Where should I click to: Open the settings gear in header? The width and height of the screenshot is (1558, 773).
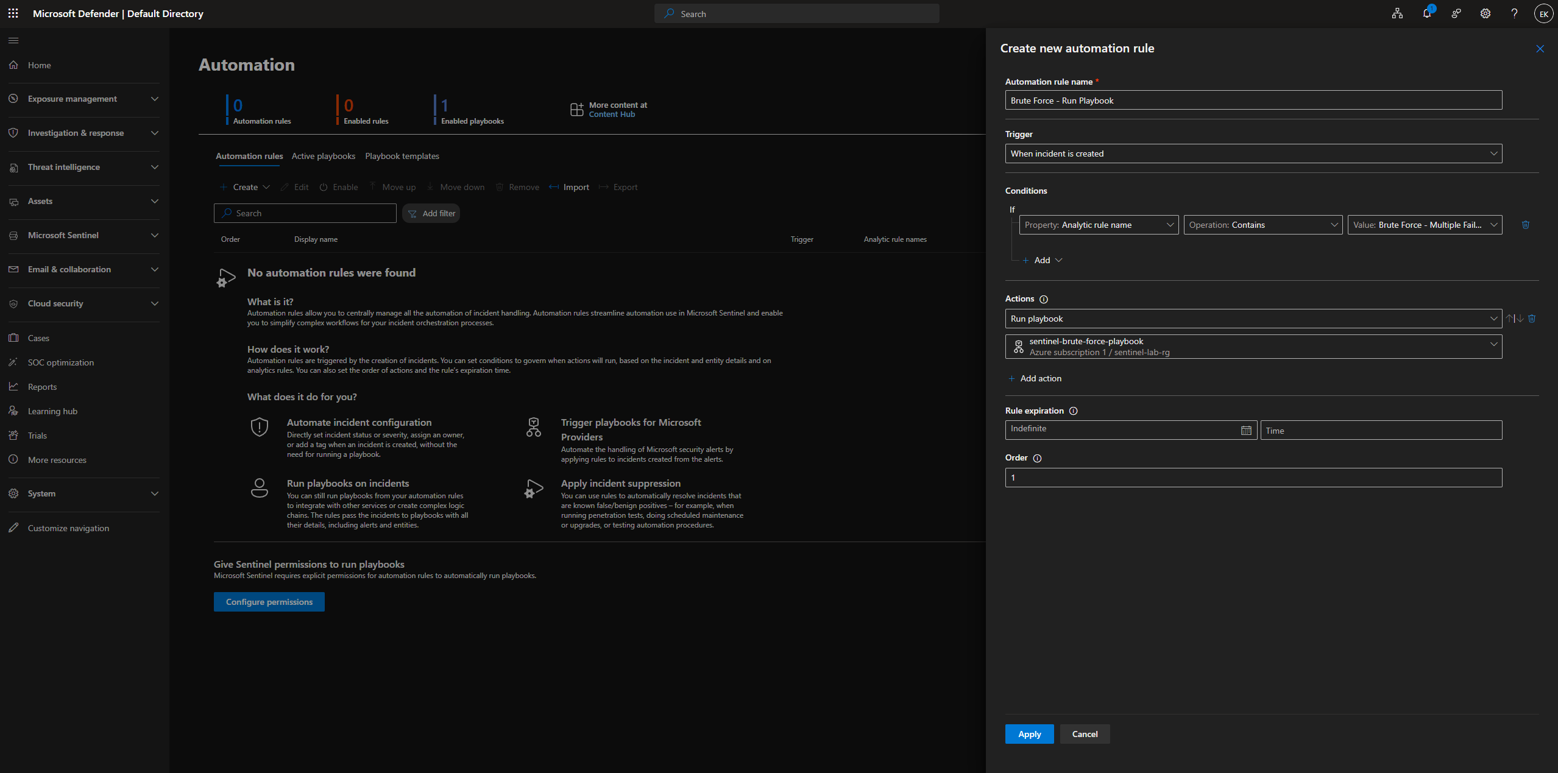tap(1485, 13)
